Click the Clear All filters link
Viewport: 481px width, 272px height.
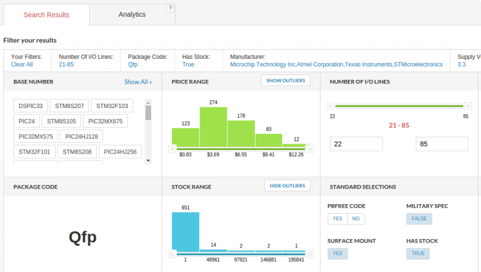(22, 64)
